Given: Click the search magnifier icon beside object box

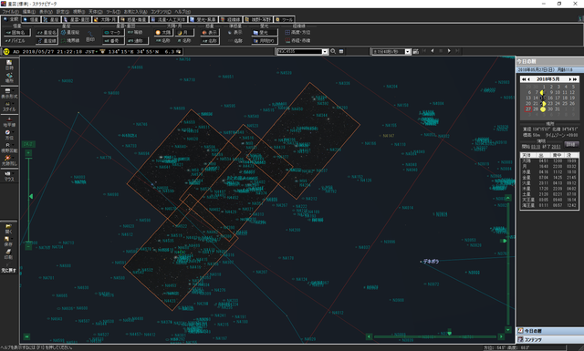Looking at the screenshot, I should (x=333, y=51).
